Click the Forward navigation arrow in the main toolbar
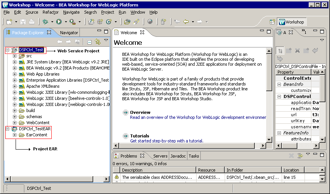330x194 pixels. 200,22
